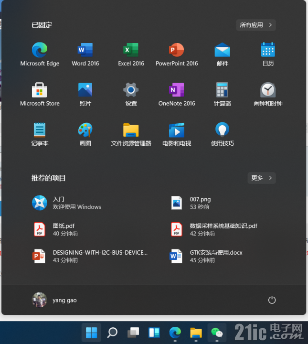Open Edge from the taskbar
Image resolution: width=308 pixels, height=344 pixels.
click(x=175, y=333)
